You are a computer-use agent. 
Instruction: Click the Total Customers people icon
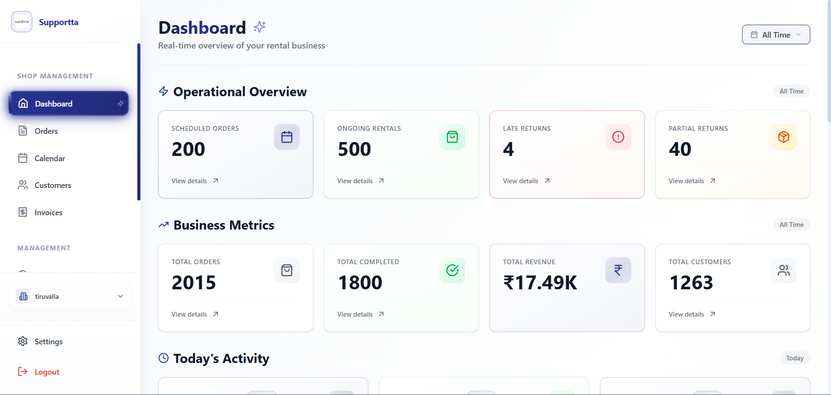pyautogui.click(x=783, y=270)
